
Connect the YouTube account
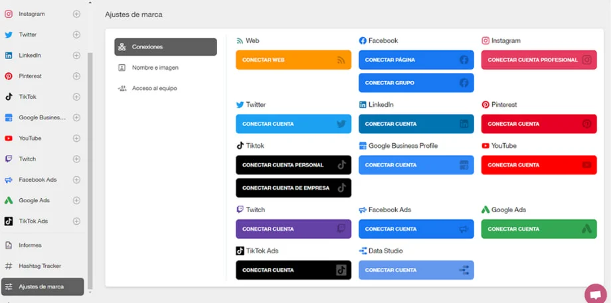click(539, 165)
